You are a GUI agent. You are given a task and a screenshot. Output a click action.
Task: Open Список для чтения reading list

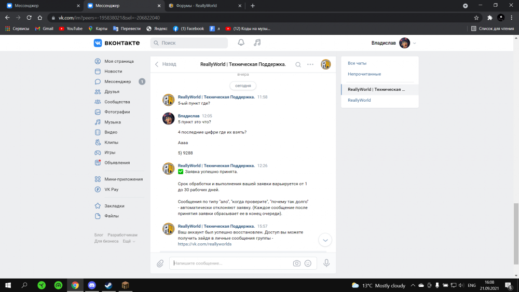492,29
